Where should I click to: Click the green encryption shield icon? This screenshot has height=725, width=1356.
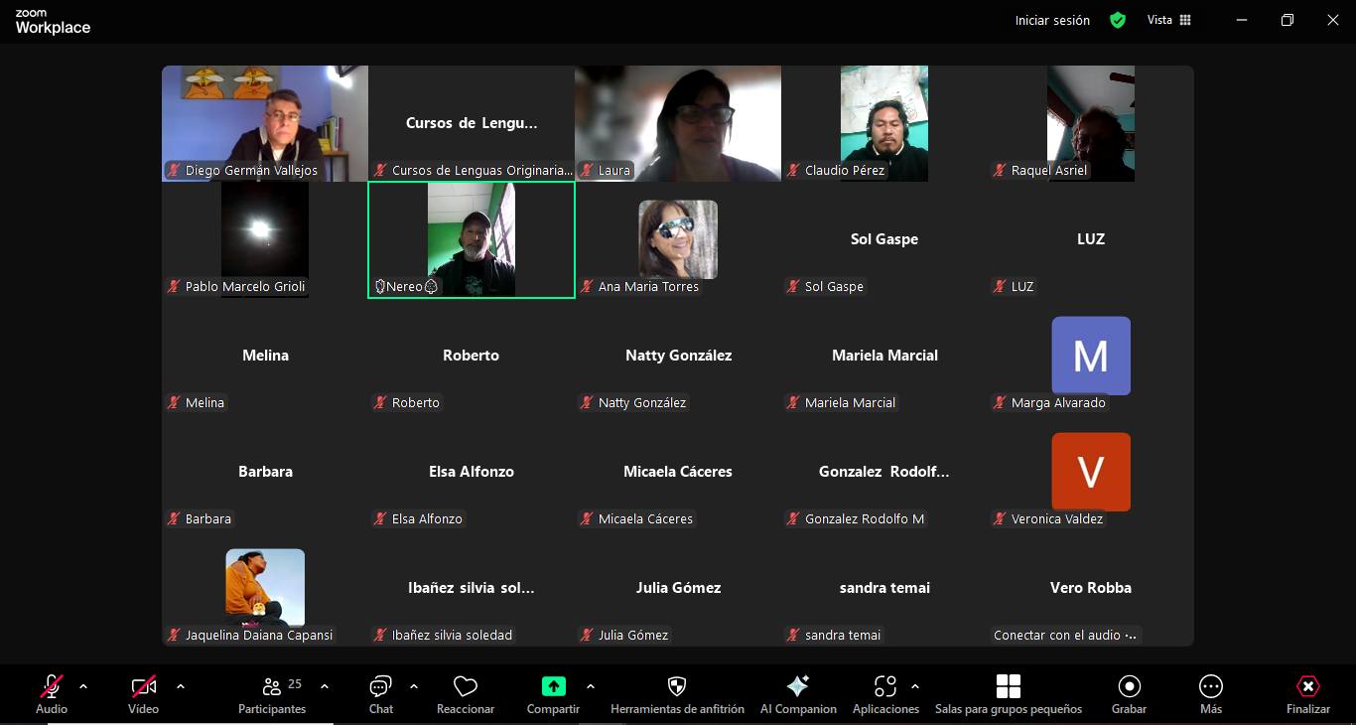click(x=1118, y=20)
